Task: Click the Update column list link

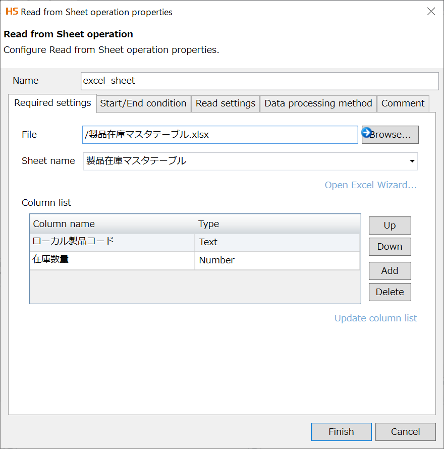Action: click(375, 318)
